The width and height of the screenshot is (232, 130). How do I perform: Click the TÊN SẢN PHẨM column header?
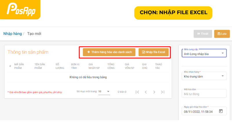click(x=40, y=66)
